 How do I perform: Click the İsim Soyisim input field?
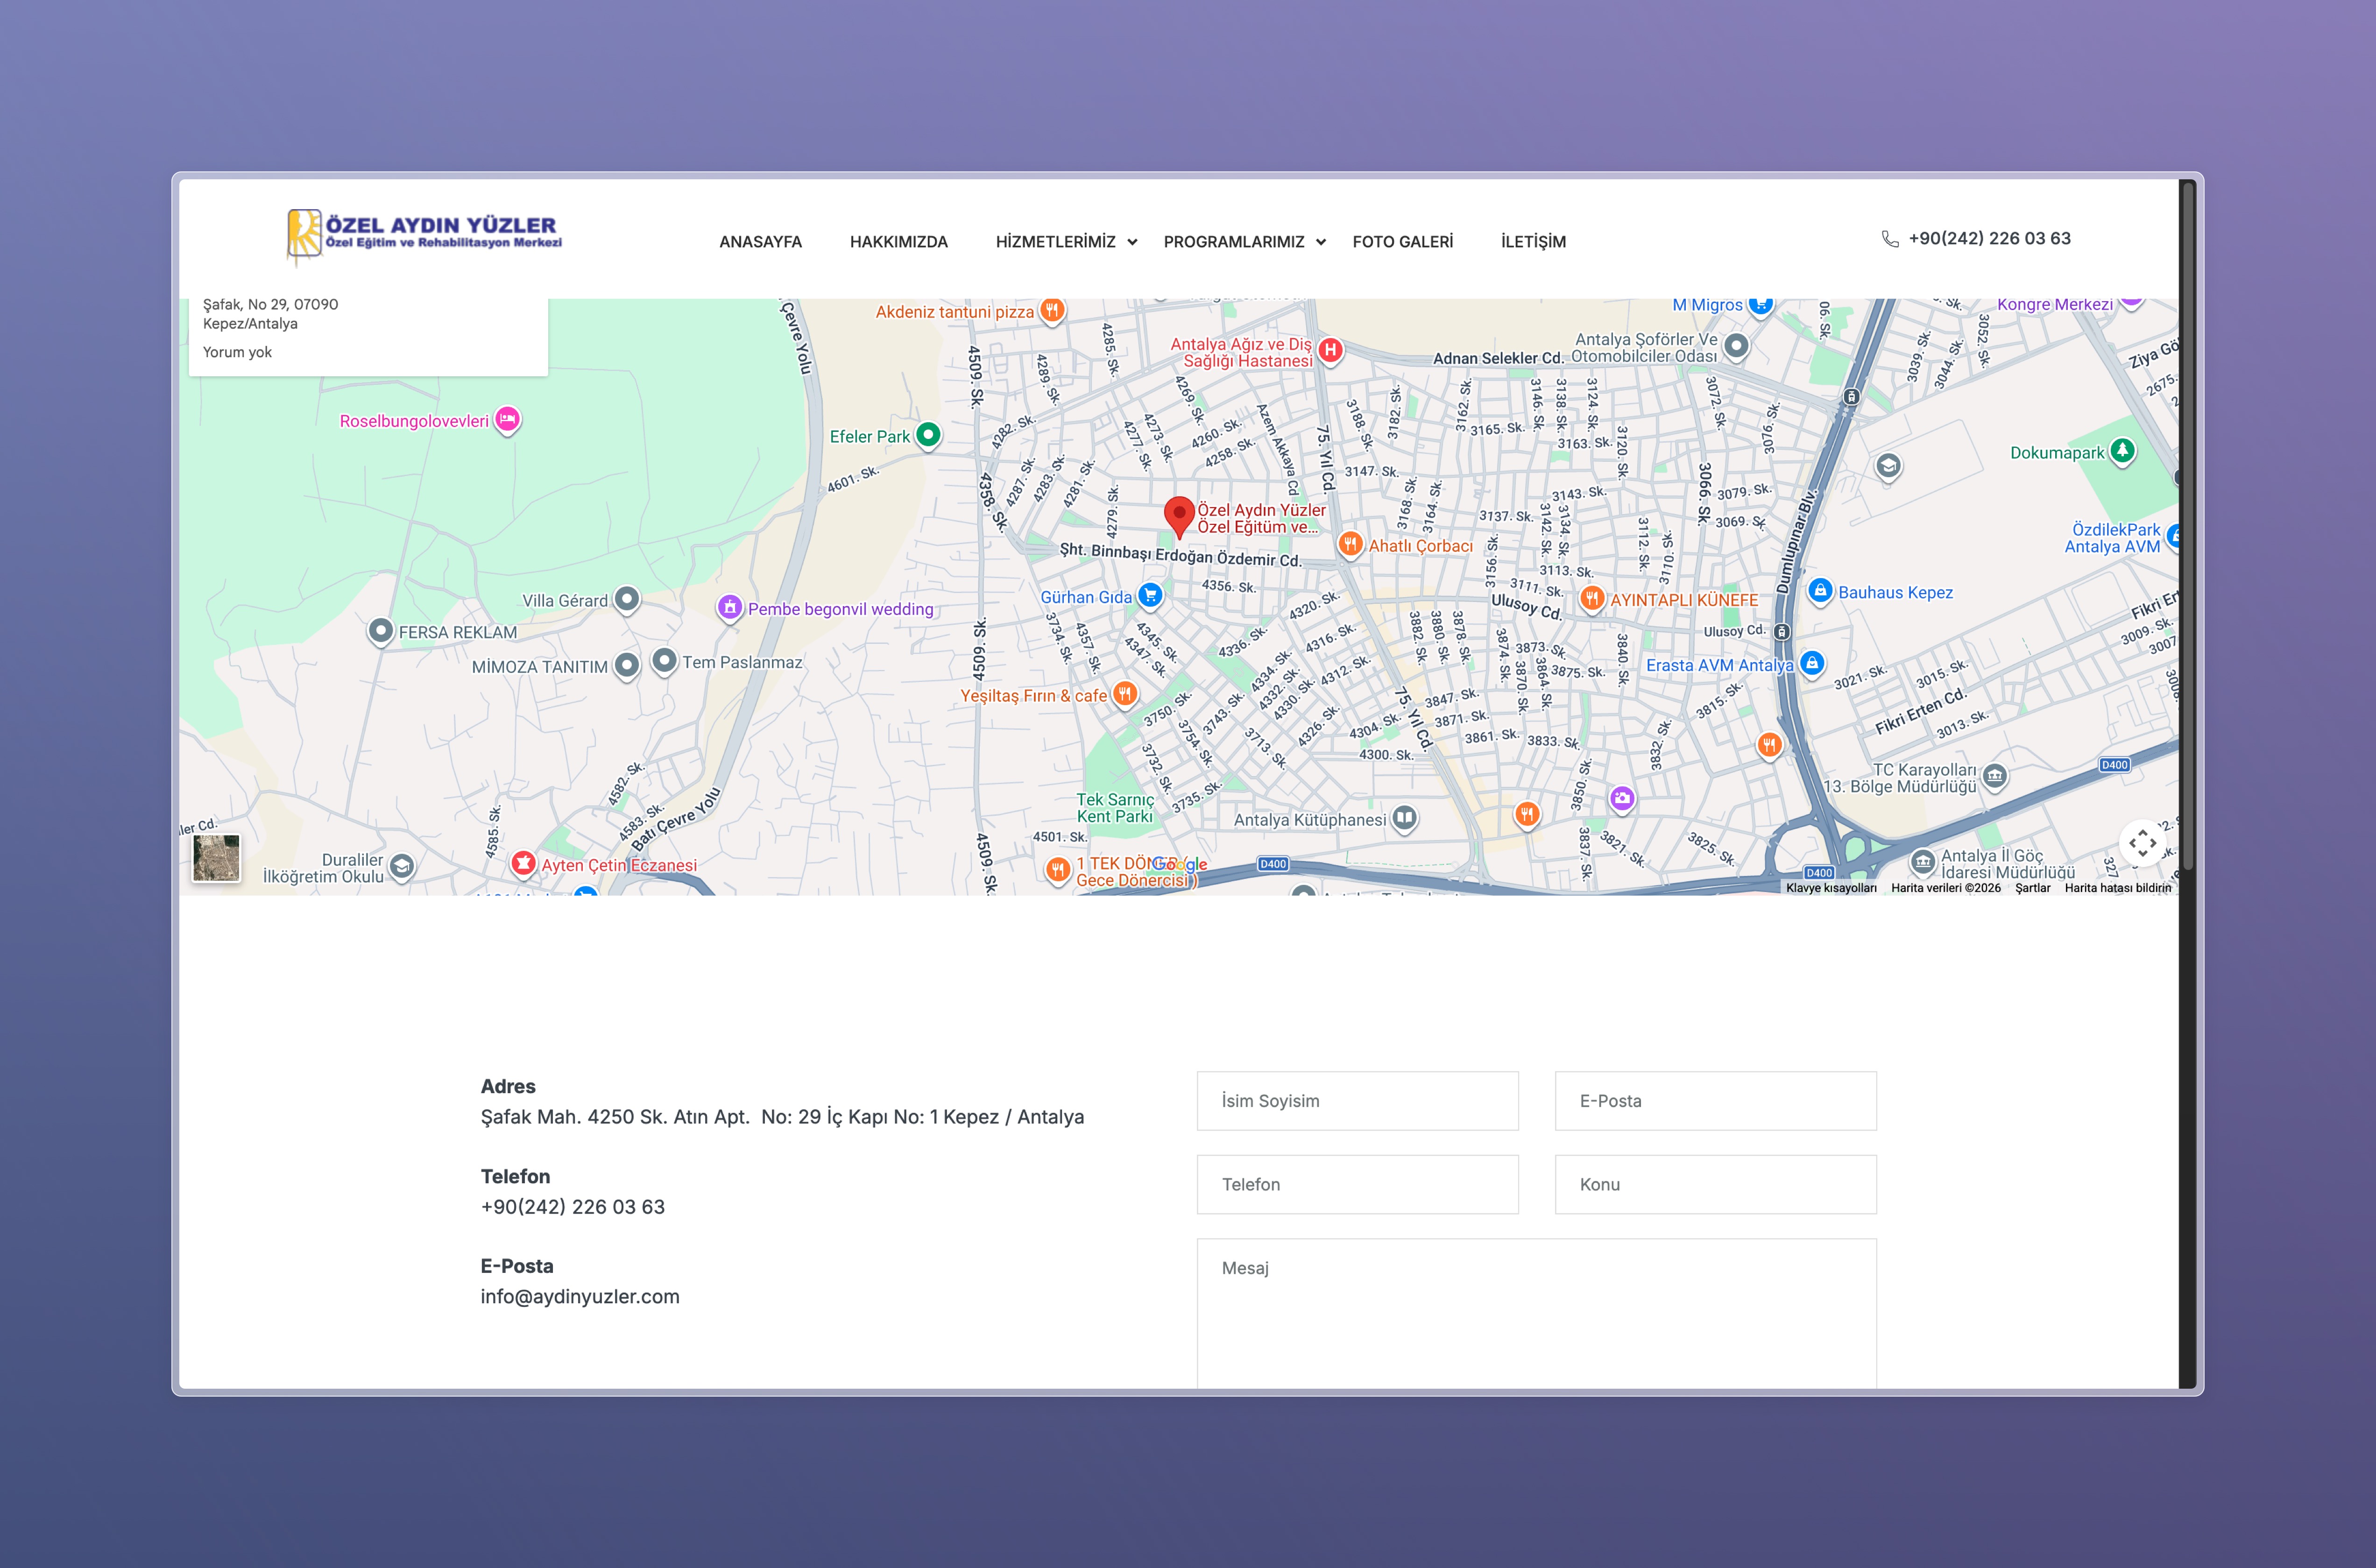click(x=1357, y=1101)
